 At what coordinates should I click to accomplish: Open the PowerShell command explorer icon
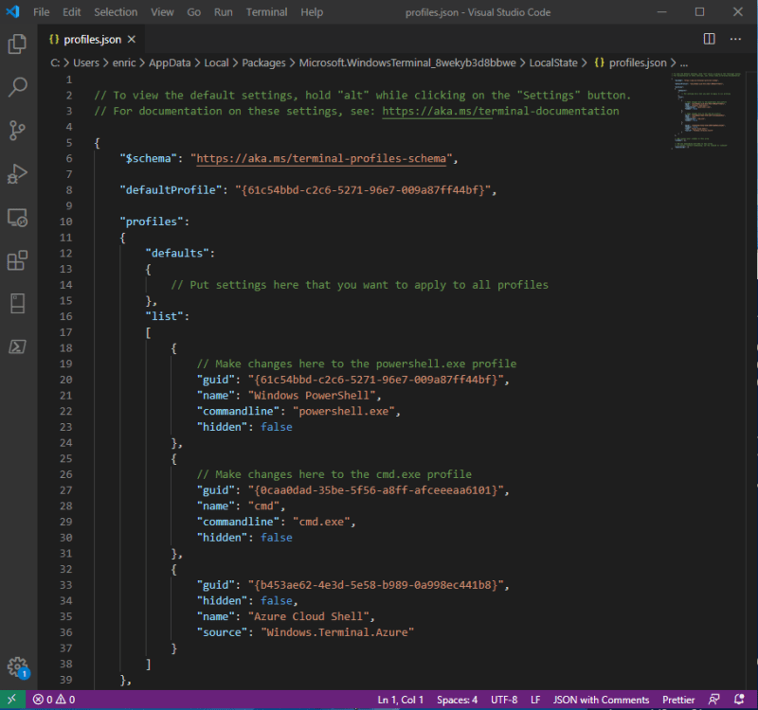[17, 346]
